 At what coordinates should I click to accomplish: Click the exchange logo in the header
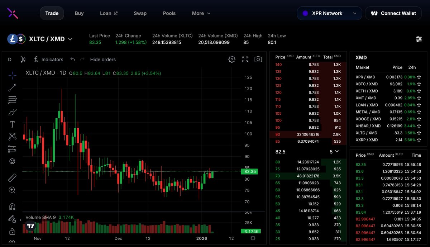click(x=13, y=13)
